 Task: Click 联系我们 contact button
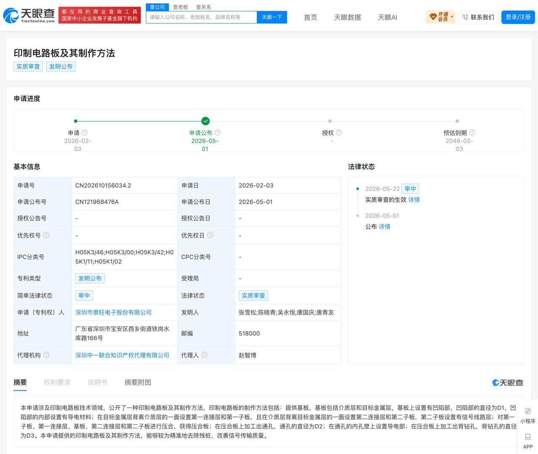point(478,17)
